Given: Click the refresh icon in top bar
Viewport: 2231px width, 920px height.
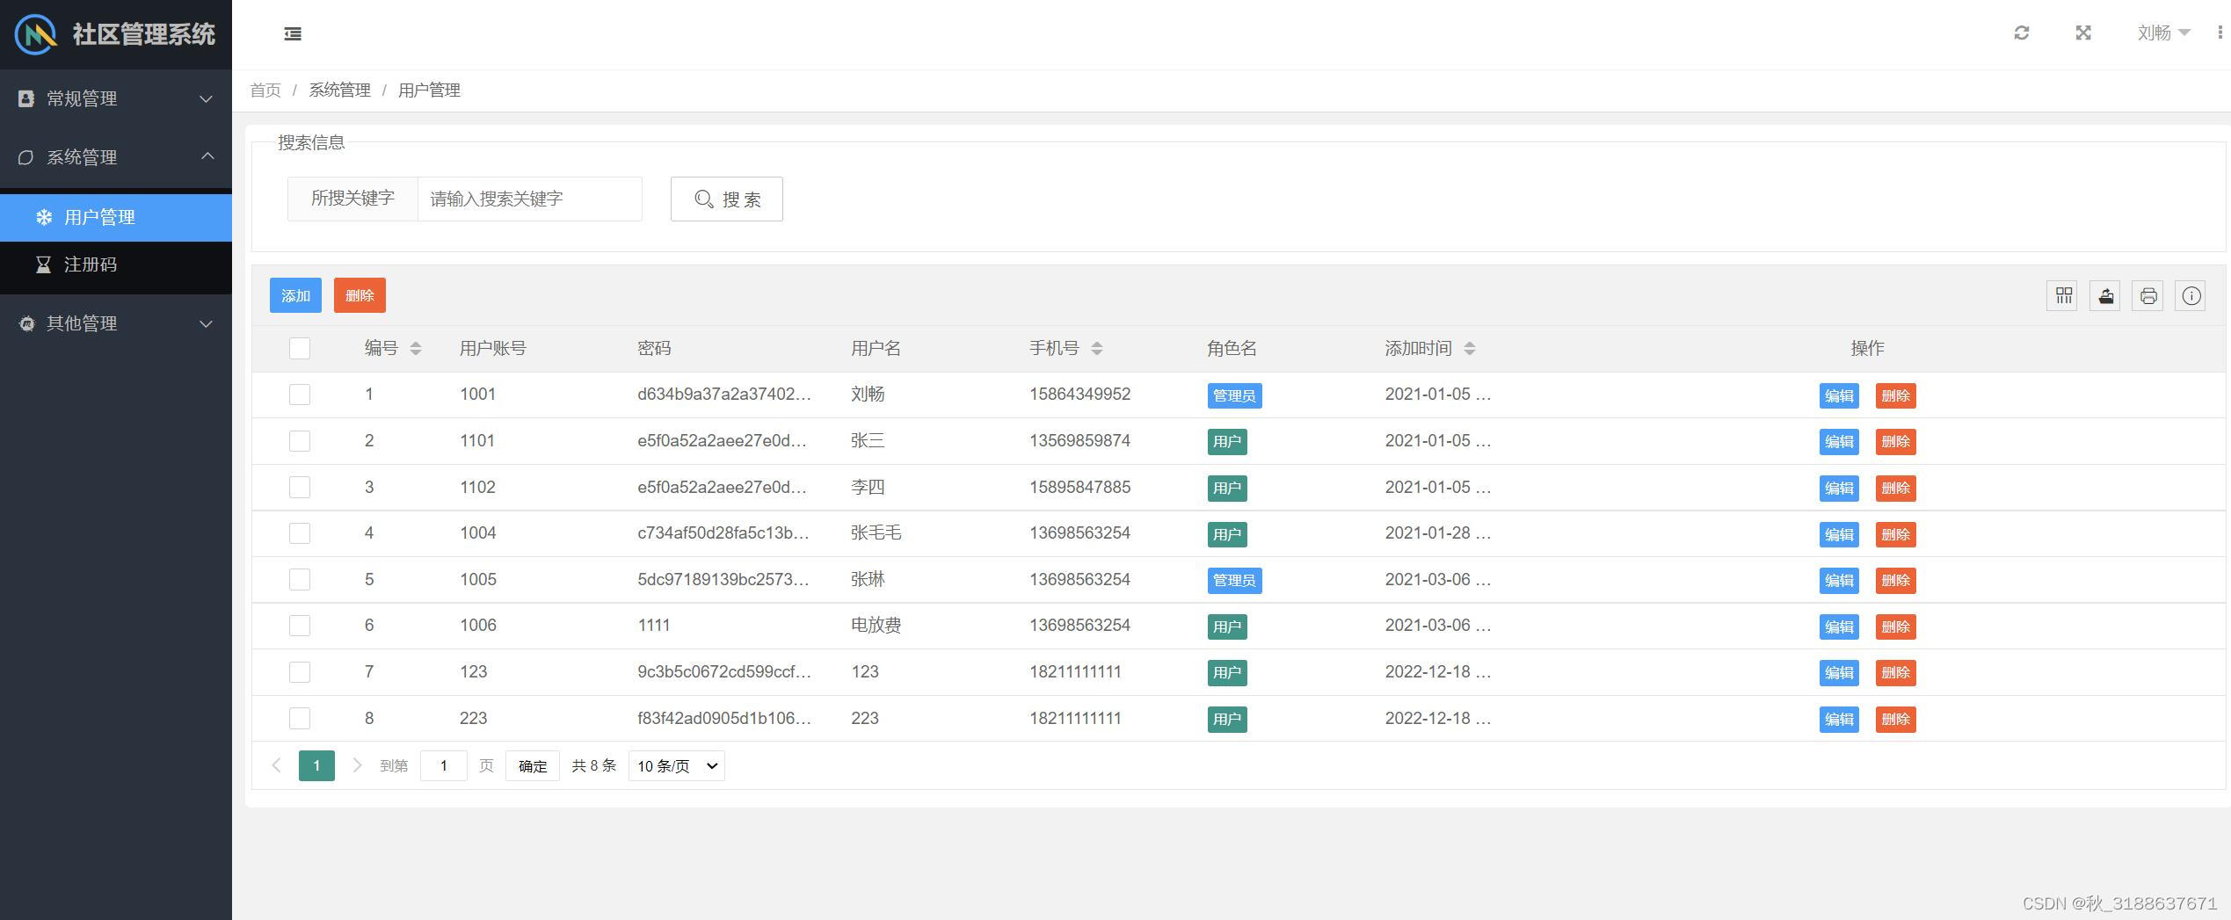Looking at the screenshot, I should (2022, 33).
